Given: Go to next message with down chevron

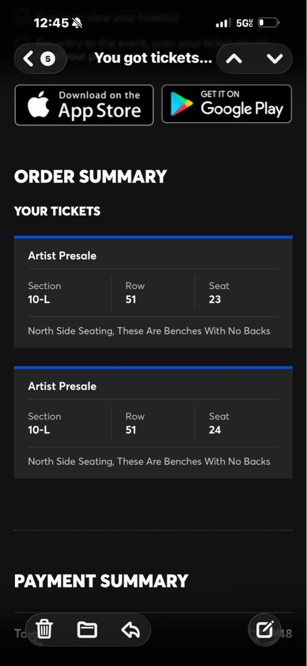Looking at the screenshot, I should tap(274, 59).
